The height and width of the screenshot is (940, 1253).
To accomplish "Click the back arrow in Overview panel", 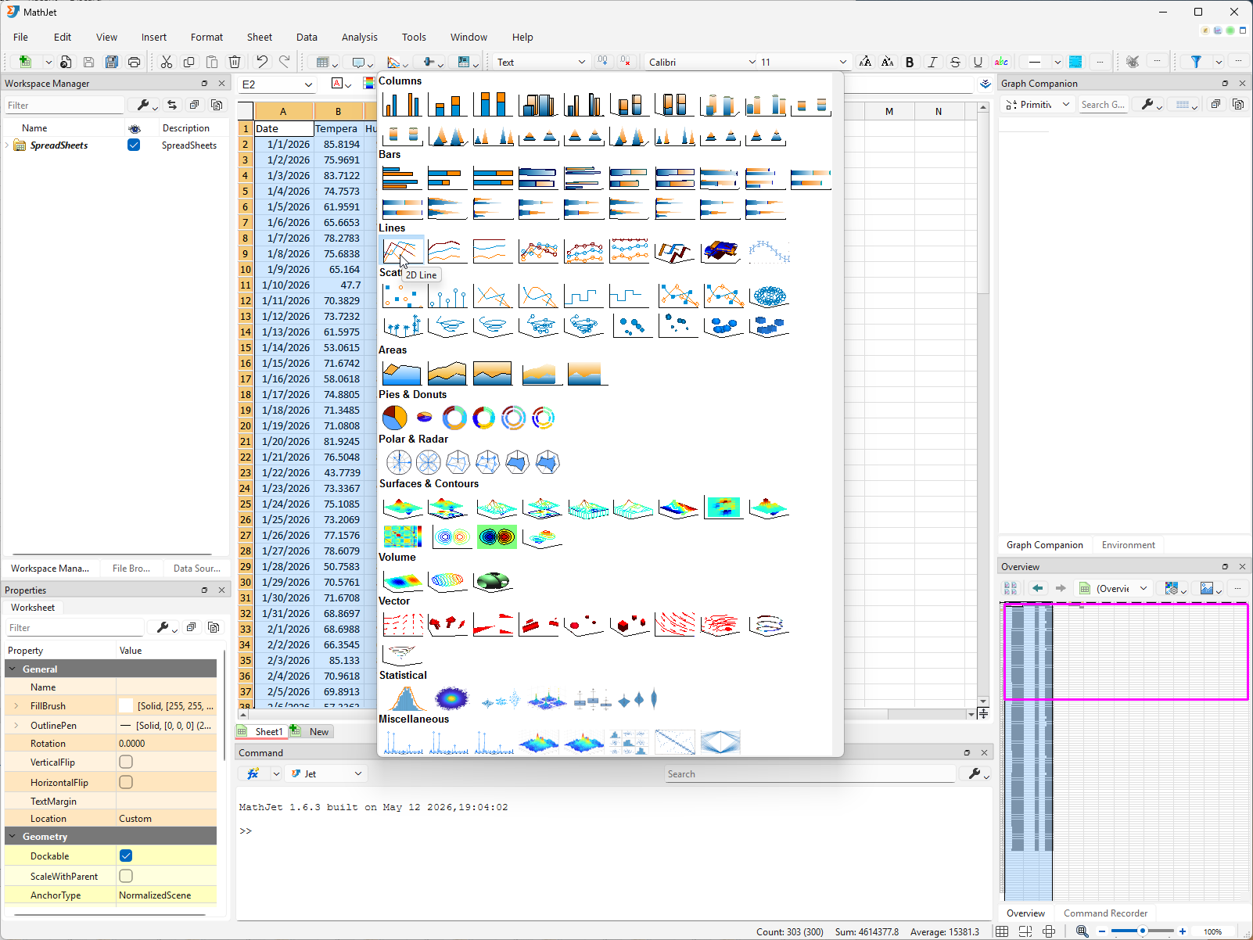I will pyautogui.click(x=1038, y=588).
